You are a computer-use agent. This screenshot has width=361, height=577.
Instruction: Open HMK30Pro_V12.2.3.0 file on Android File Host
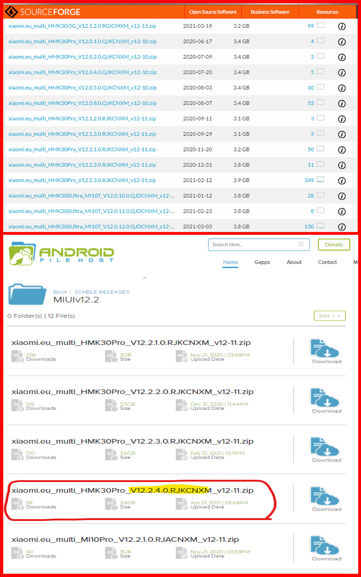click(x=133, y=441)
